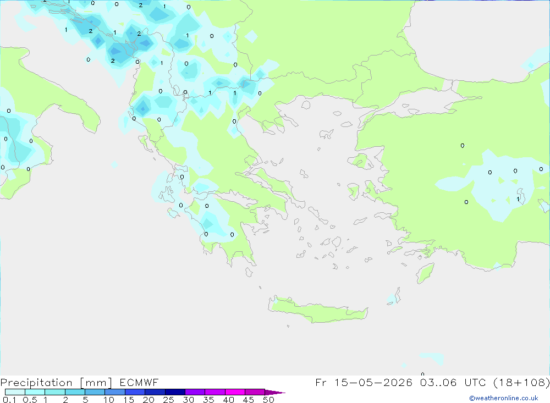Screen dimensions: 550x403
Task: Click the 1–2 mm legend color segment
Action: [55, 392]
